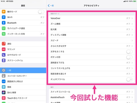
Task: Select Bluetooth in settings sidebar
Action: pyautogui.click(x=23, y=23)
